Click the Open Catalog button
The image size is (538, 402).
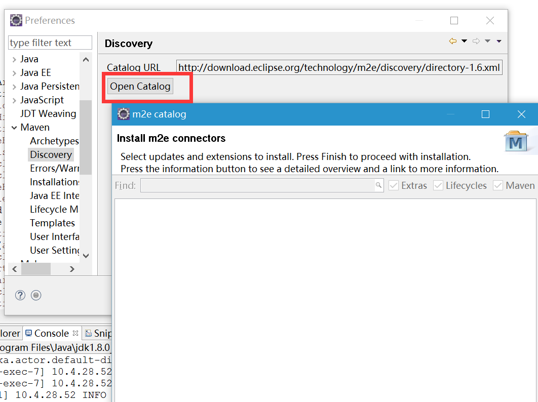click(x=140, y=86)
